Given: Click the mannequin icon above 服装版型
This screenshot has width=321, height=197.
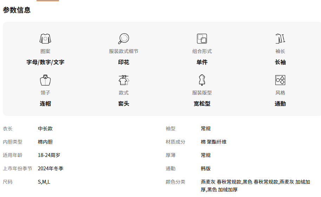Looking at the screenshot, I should [x=202, y=80].
